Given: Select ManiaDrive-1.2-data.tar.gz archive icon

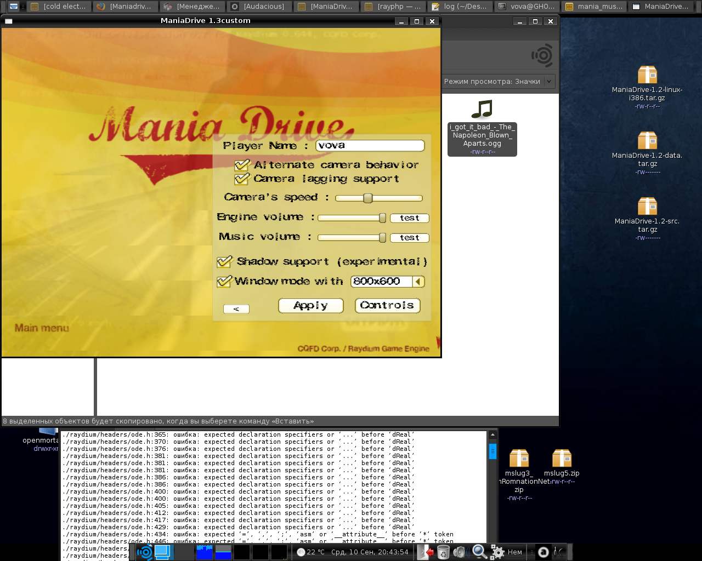Looking at the screenshot, I should pos(647,152).
